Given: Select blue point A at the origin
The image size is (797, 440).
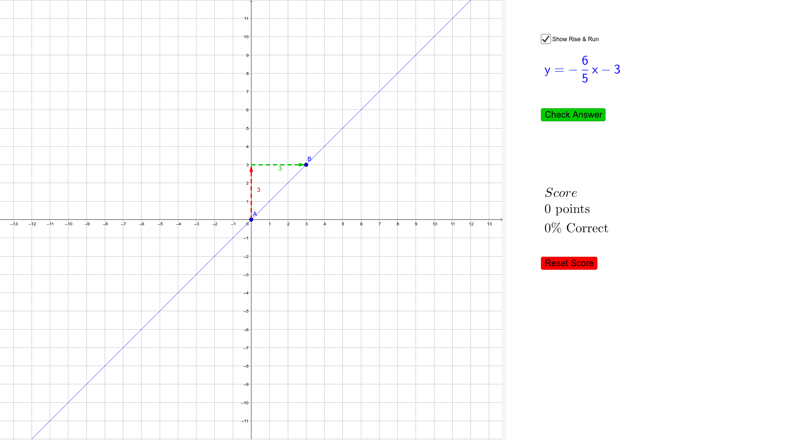Looking at the screenshot, I should coord(251,219).
